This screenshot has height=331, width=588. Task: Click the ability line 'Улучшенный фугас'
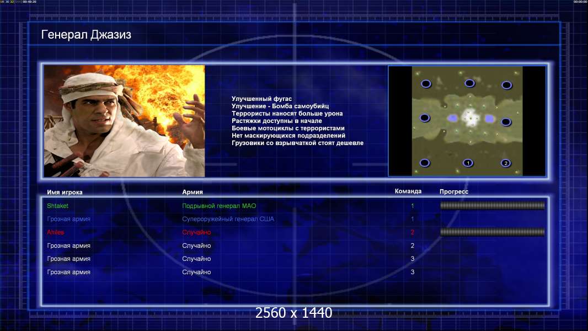[261, 99]
